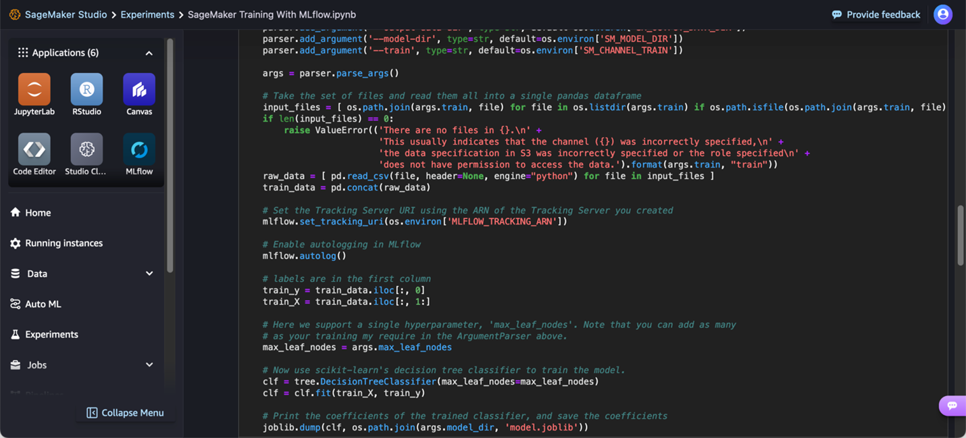Viewport: 966px width, 438px height.
Task: Click the Applications (6) heading text
Action: coord(66,52)
